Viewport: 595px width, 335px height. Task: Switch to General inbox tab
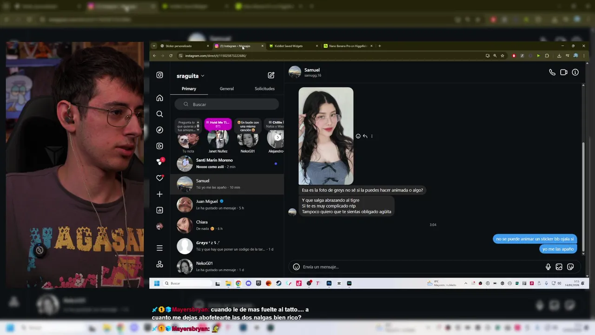227,89
